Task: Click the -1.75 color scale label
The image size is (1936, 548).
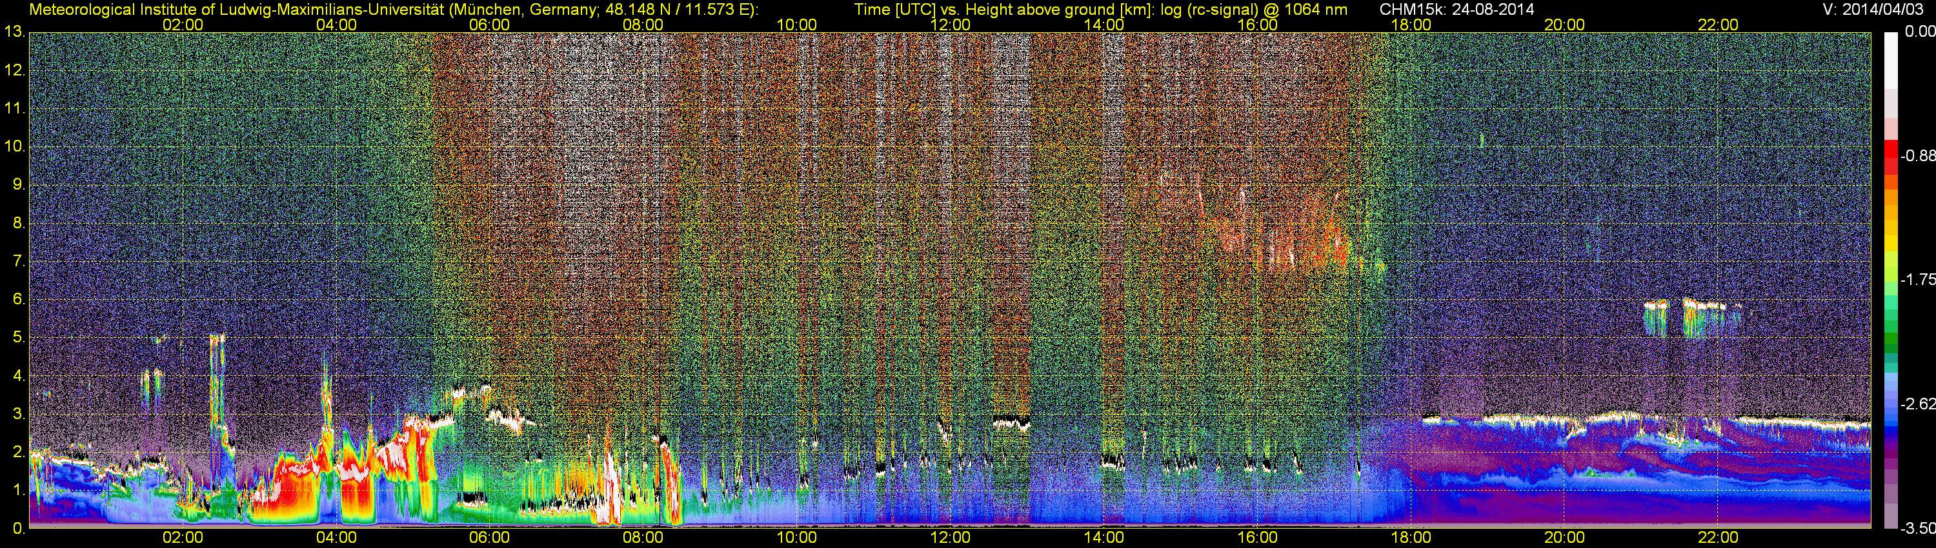Action: point(1917,279)
